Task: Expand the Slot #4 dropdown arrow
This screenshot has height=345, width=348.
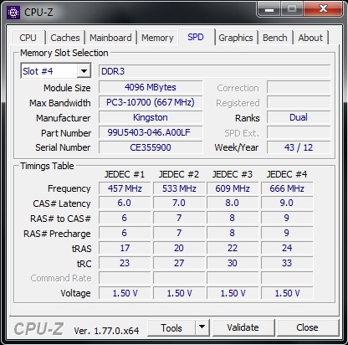Action: point(84,71)
